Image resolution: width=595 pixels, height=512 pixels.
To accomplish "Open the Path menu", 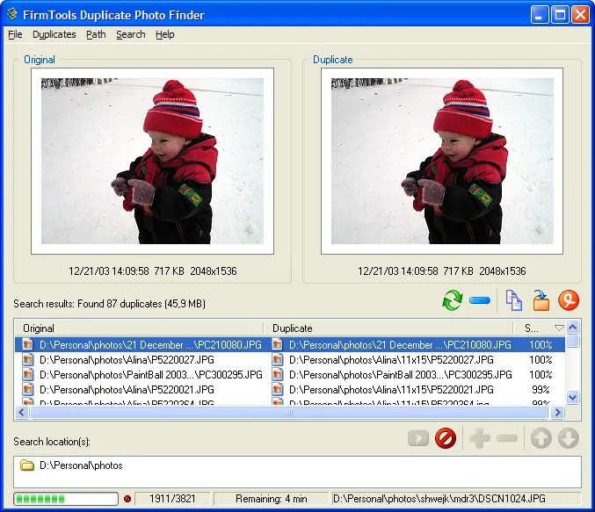I will click(x=96, y=34).
